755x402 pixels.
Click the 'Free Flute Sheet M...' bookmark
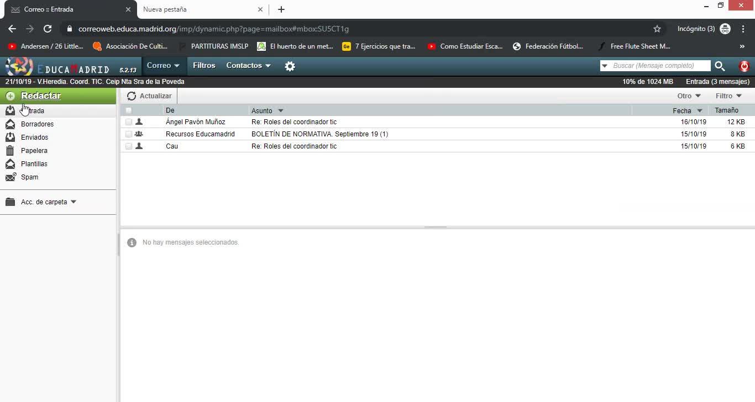click(x=635, y=46)
